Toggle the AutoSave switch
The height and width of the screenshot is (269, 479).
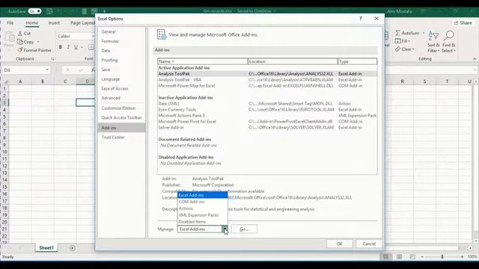pos(34,11)
